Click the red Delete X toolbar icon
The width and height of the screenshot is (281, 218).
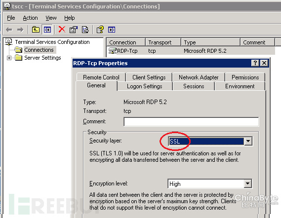pos(62,30)
